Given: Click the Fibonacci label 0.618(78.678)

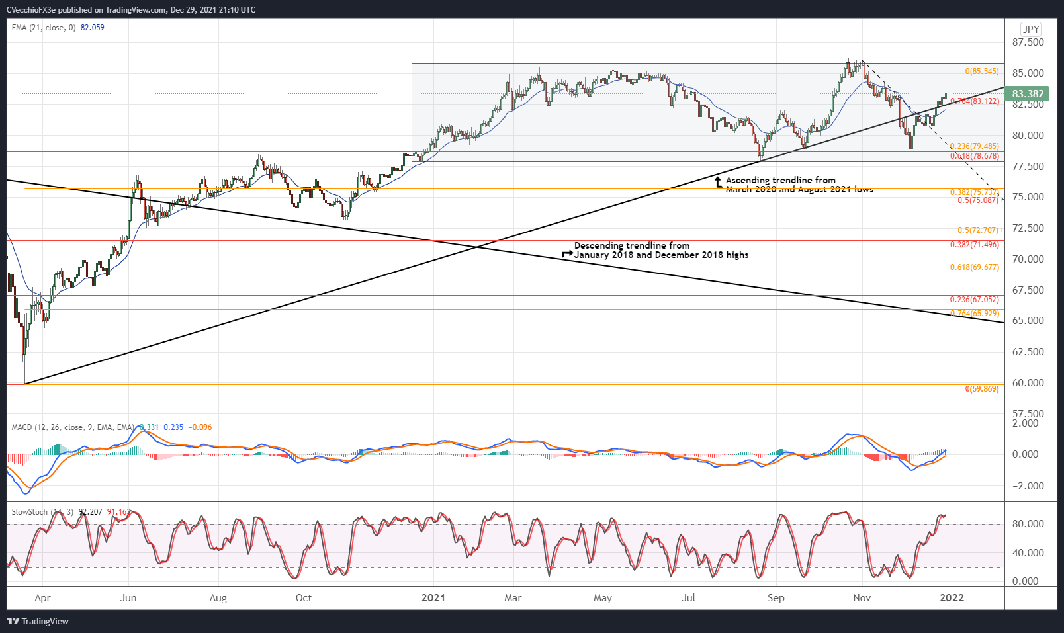Looking at the screenshot, I should [975, 156].
